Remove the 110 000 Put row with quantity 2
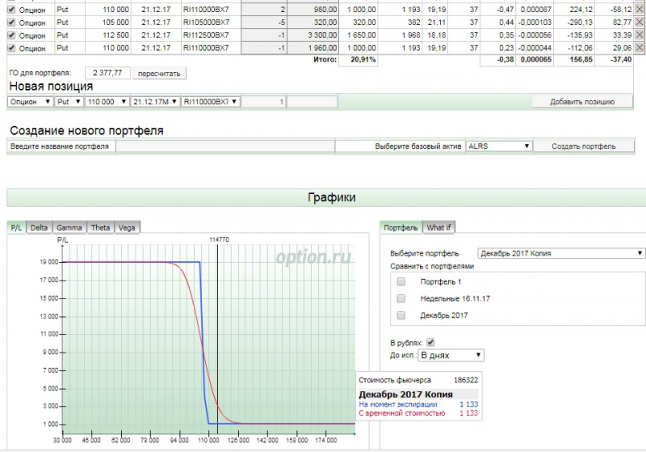The height and width of the screenshot is (452, 646). point(640,10)
